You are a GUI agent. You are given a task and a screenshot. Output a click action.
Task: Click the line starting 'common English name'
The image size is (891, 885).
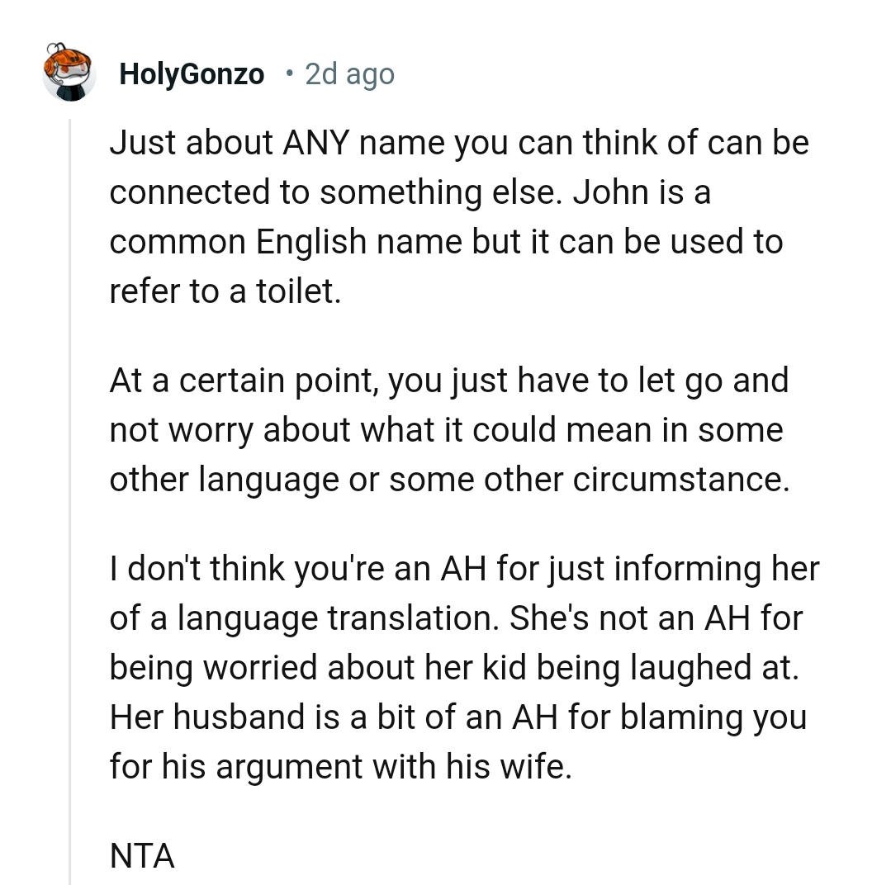click(446, 243)
